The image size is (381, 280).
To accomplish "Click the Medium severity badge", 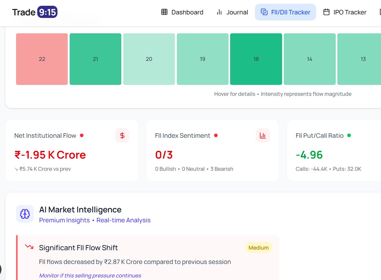I will (x=258, y=248).
